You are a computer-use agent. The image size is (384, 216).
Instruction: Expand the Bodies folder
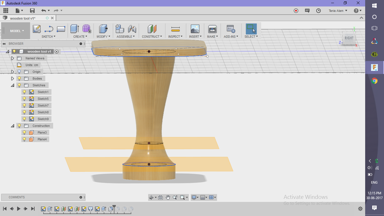pos(12,78)
